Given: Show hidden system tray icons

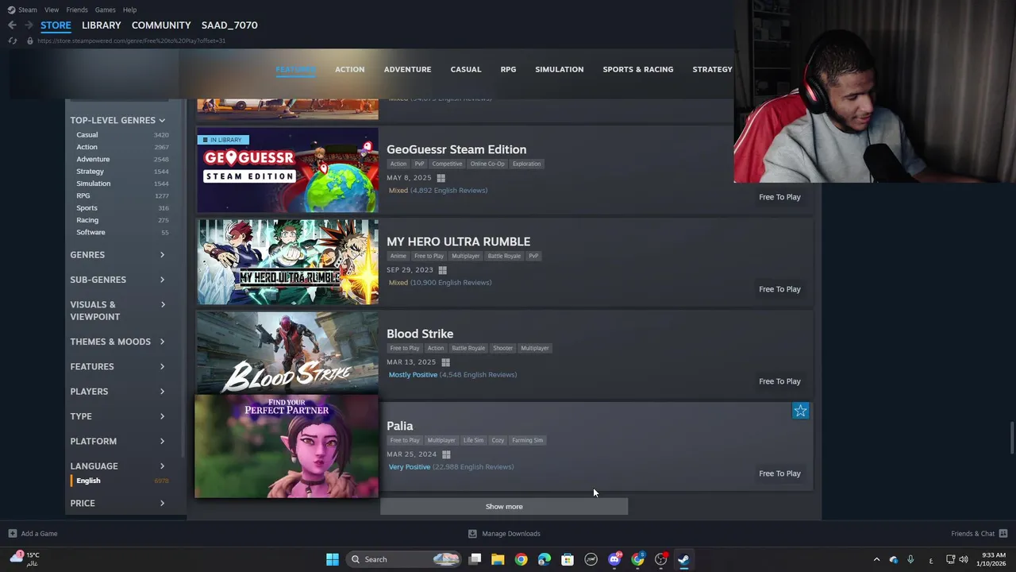Looking at the screenshot, I should coord(876,559).
